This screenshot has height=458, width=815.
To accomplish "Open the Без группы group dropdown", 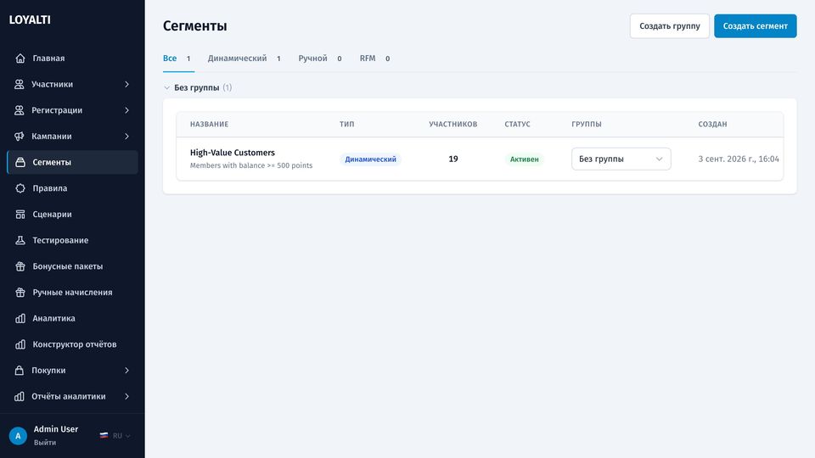I will pos(621,159).
